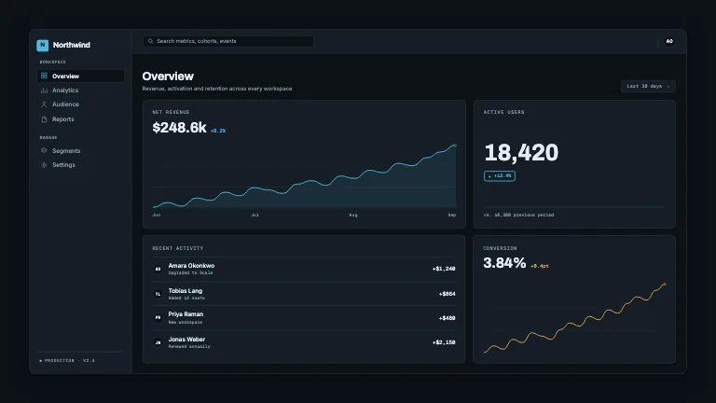Click the Settings gear icon
This screenshot has width=716, height=403.
click(x=44, y=165)
